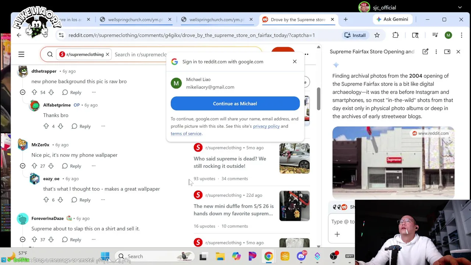
Task: Remove r/supremeclothing search filter chip
Action: pos(107,54)
